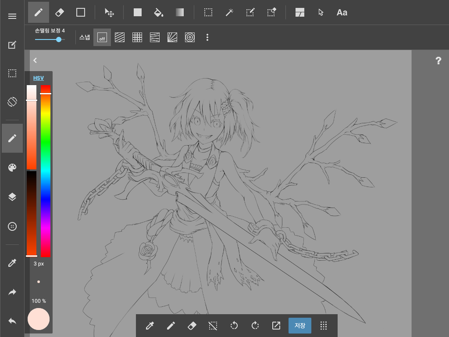This screenshot has width=449, height=337.
Task: Open the shortcut bar grid menu
Action: pos(324,326)
